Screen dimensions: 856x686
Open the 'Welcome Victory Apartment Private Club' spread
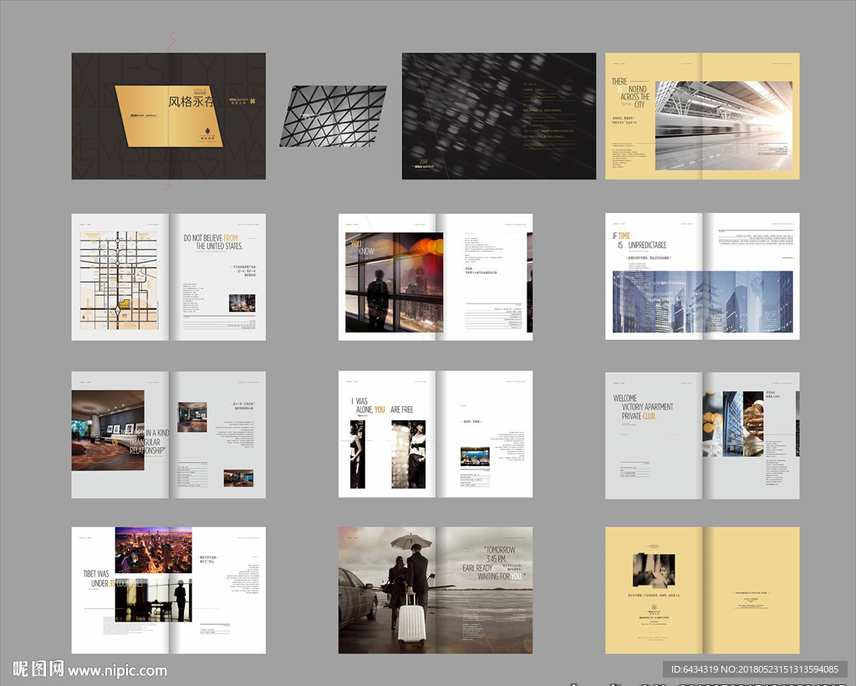702,435
